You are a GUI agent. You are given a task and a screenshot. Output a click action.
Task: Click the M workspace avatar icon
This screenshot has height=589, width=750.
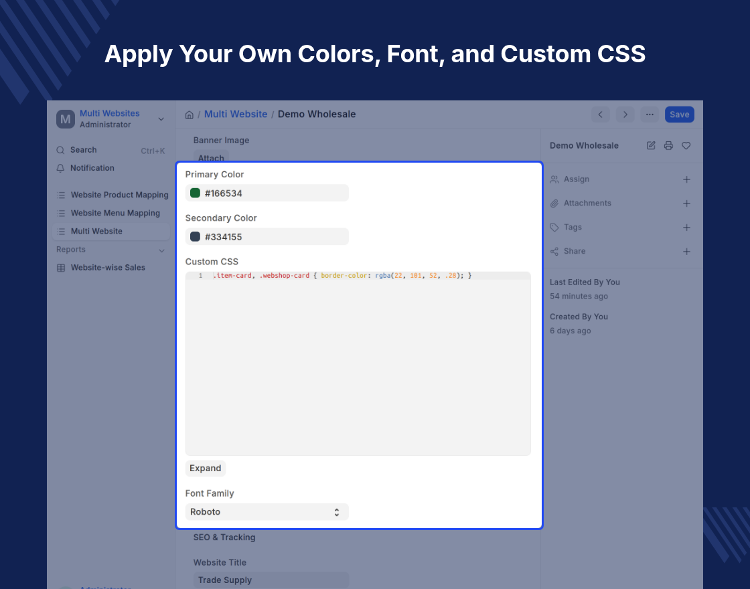click(x=66, y=119)
